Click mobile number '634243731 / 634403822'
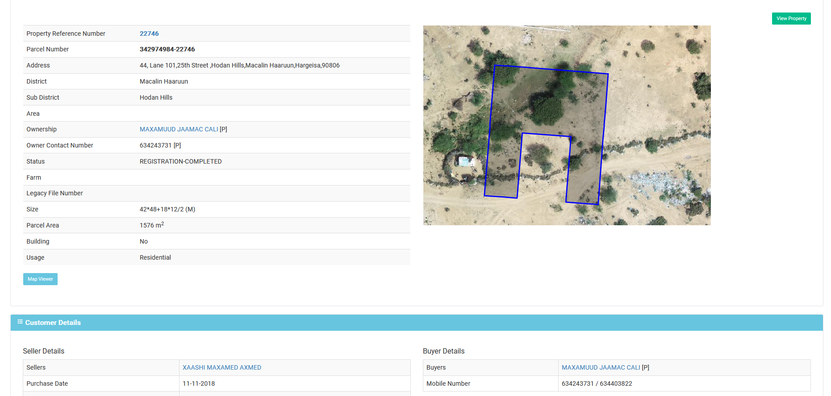 597,383
